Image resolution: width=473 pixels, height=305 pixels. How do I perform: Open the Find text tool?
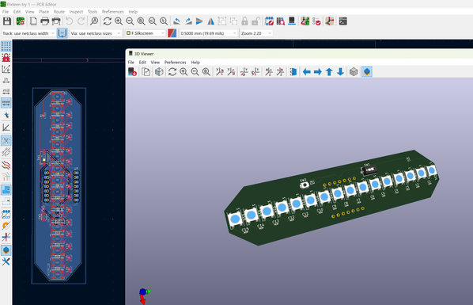click(x=94, y=21)
